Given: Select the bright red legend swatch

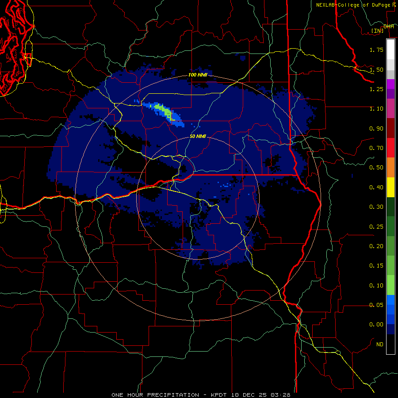Looking at the screenshot, I should (x=390, y=148).
